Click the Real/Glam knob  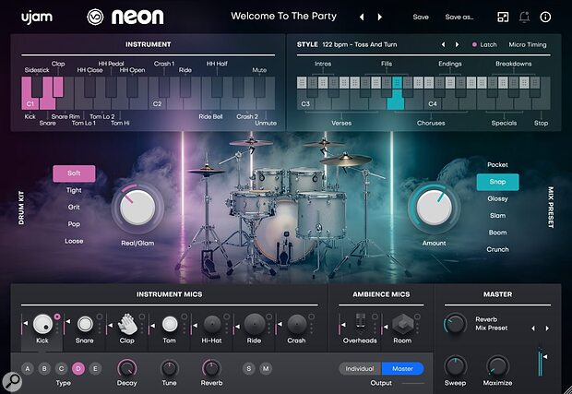(137, 208)
